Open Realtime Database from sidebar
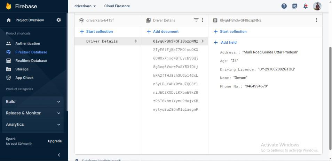This screenshot has height=161, width=332. coord(31,61)
